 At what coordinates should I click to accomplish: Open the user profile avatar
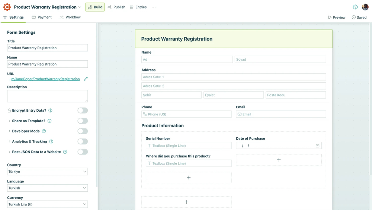point(365,7)
